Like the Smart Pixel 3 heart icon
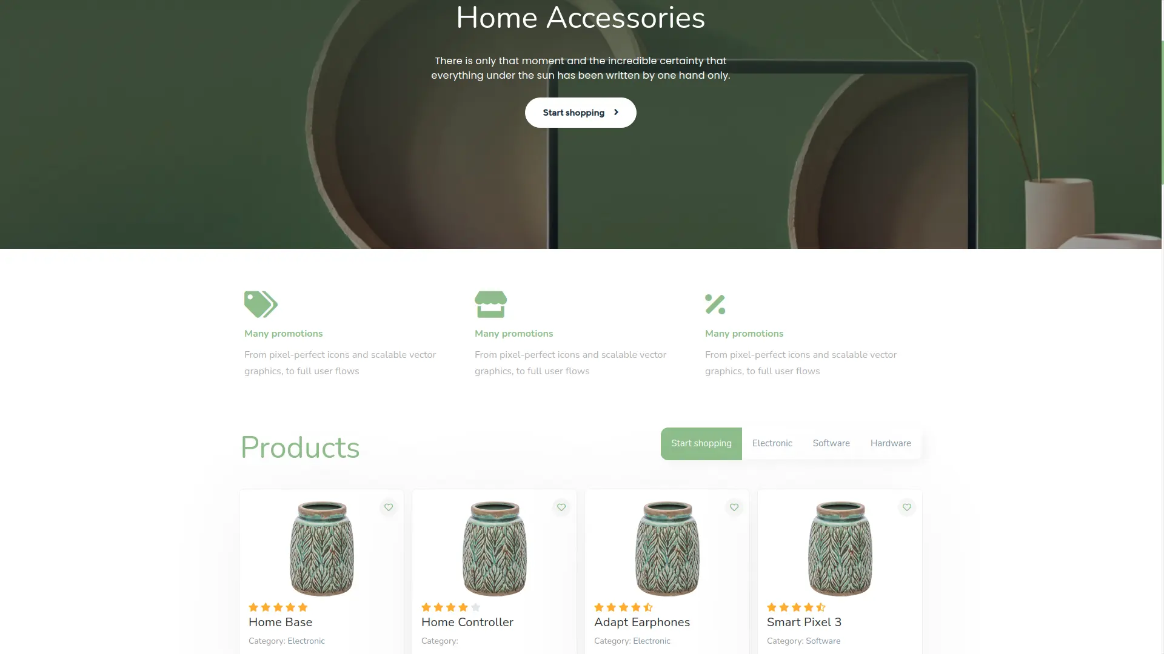 [x=907, y=507]
